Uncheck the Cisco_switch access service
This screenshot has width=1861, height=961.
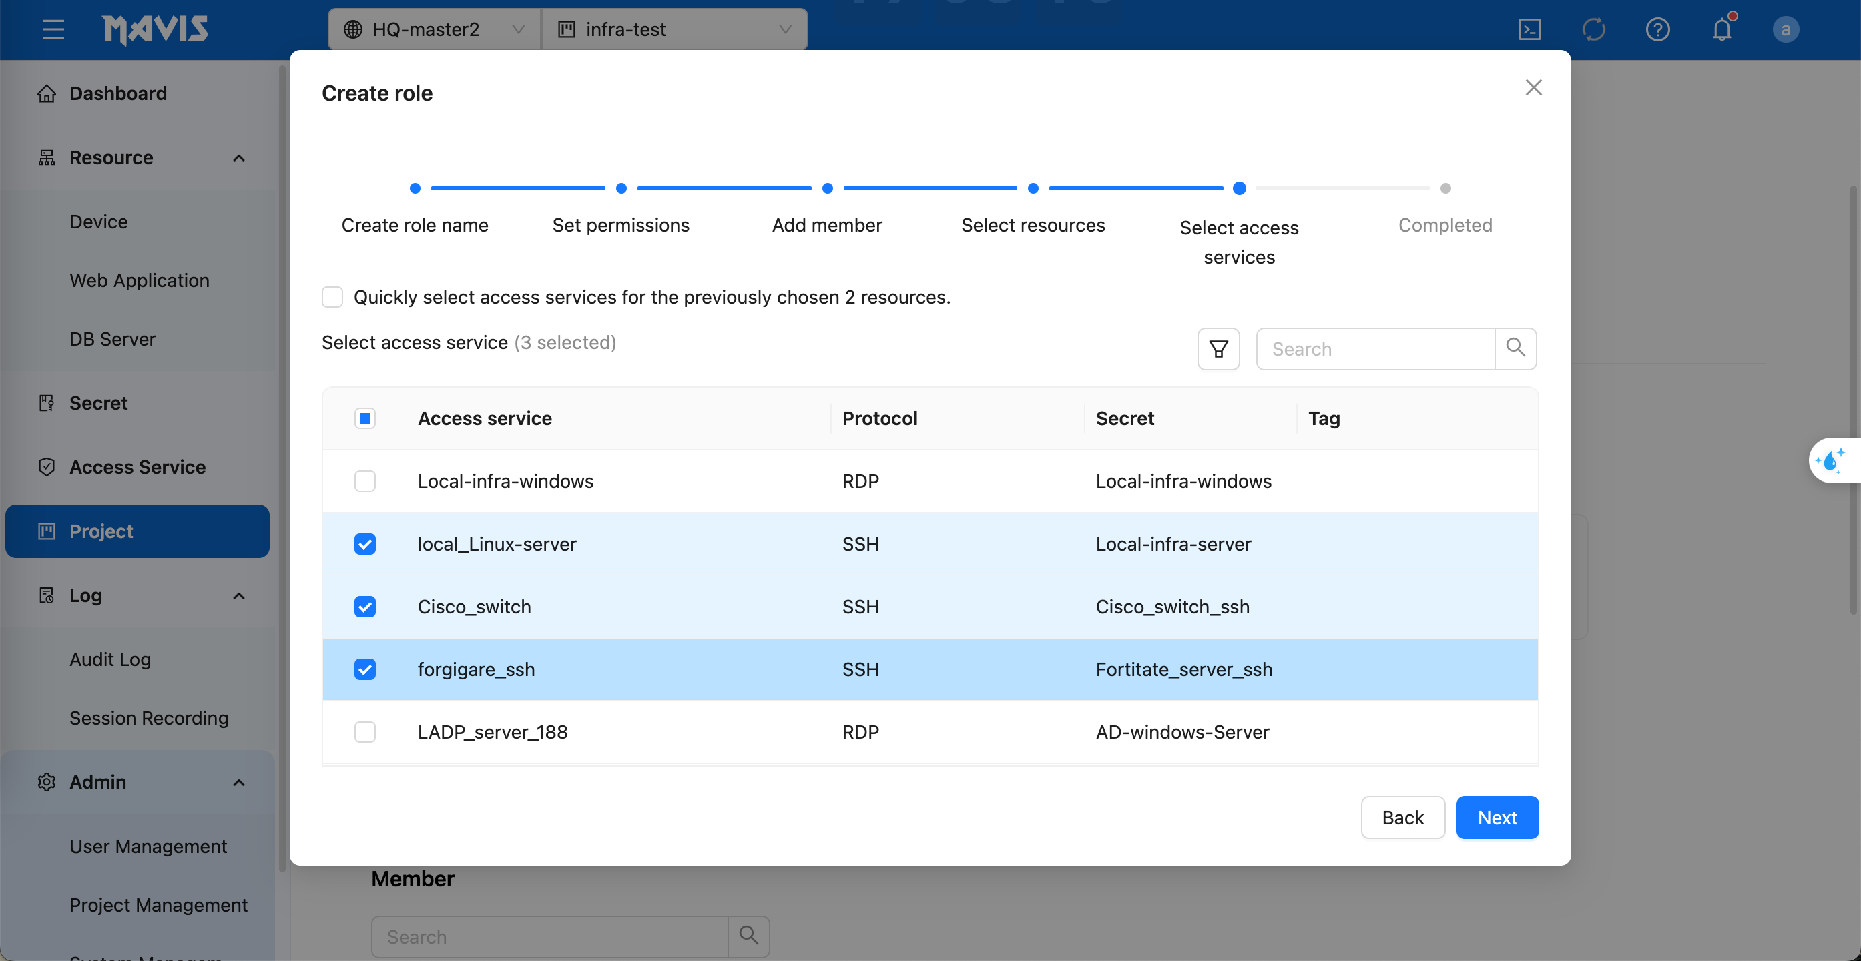[x=365, y=607]
